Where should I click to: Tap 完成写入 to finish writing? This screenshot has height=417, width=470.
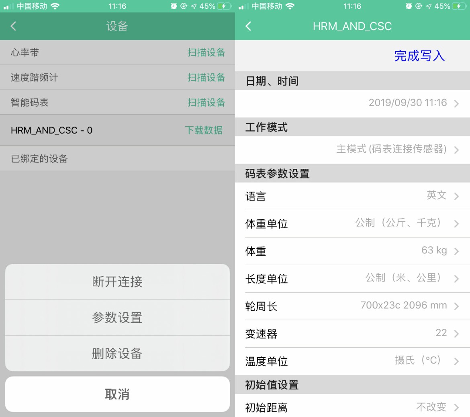[x=419, y=56]
